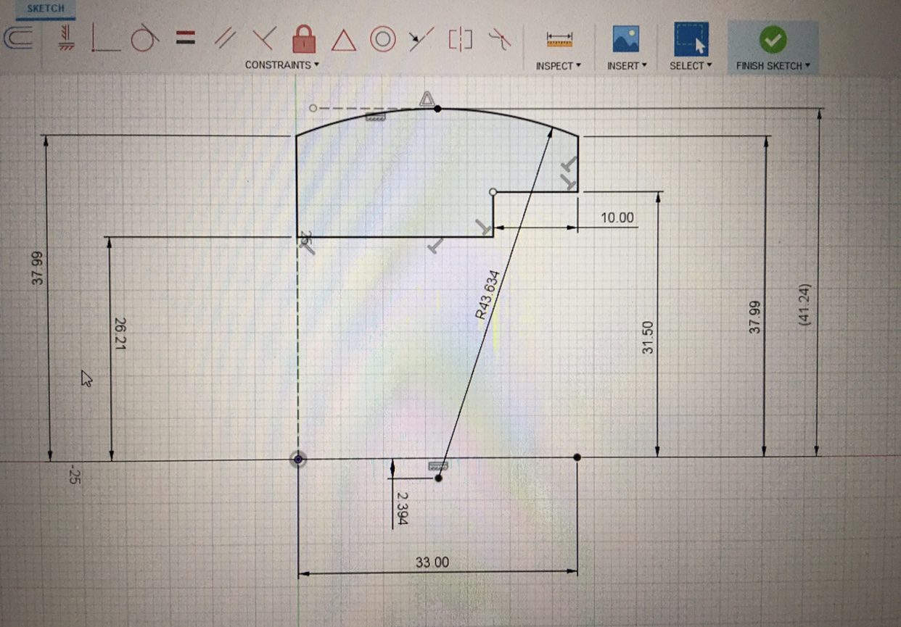The width and height of the screenshot is (901, 627).
Task: Select the 33.00 width dimension
Action: click(432, 562)
